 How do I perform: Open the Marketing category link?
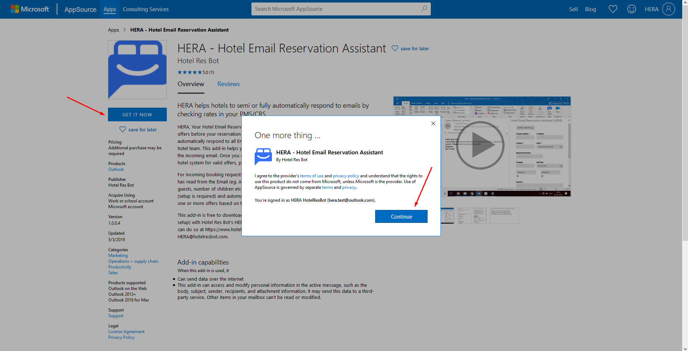pyautogui.click(x=118, y=256)
